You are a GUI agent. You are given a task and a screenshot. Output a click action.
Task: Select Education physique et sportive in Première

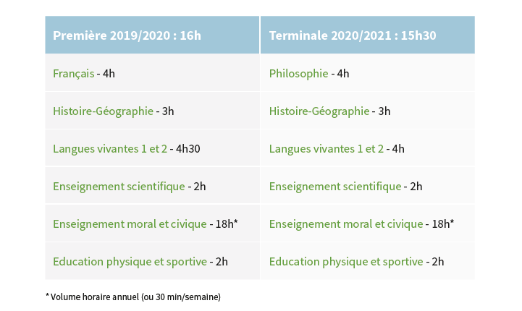click(x=130, y=262)
